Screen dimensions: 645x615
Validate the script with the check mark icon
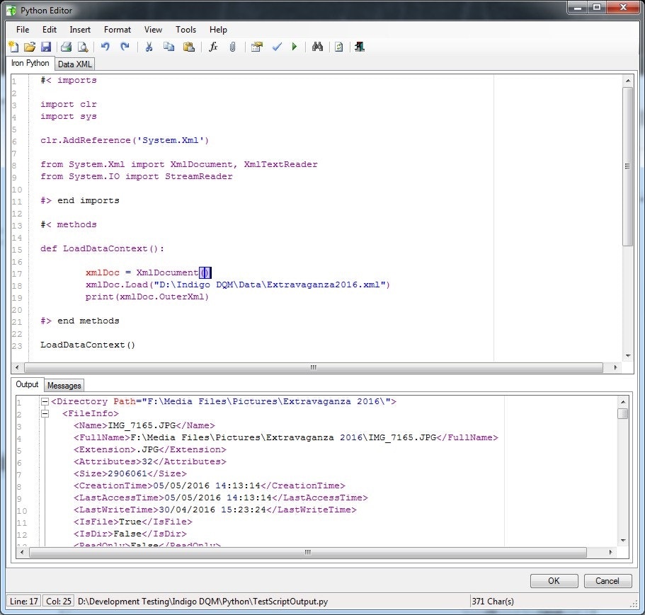(x=276, y=47)
